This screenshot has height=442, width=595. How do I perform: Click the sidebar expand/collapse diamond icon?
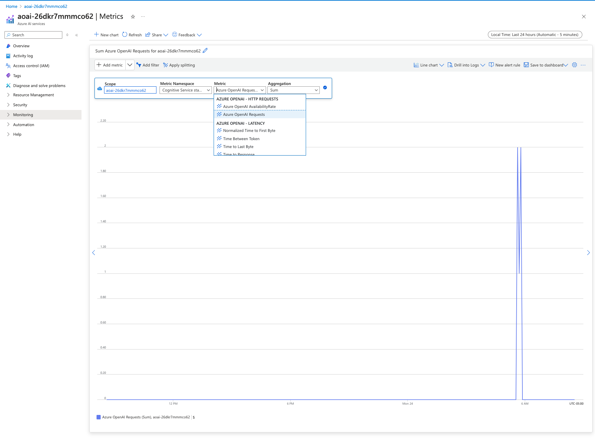(x=67, y=35)
